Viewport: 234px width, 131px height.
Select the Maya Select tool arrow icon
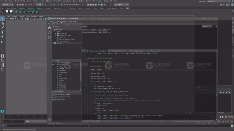(x=2, y=19)
